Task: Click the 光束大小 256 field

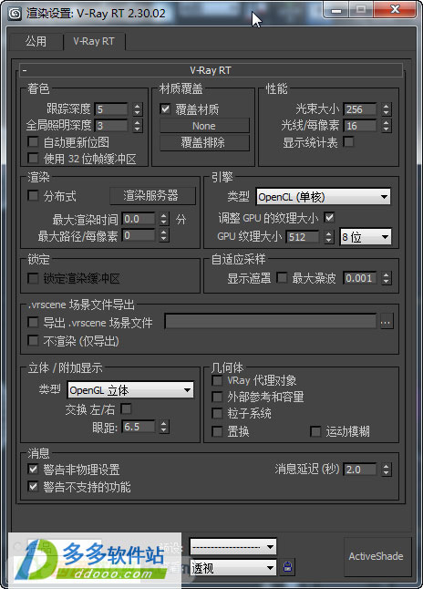Action: 359,108
